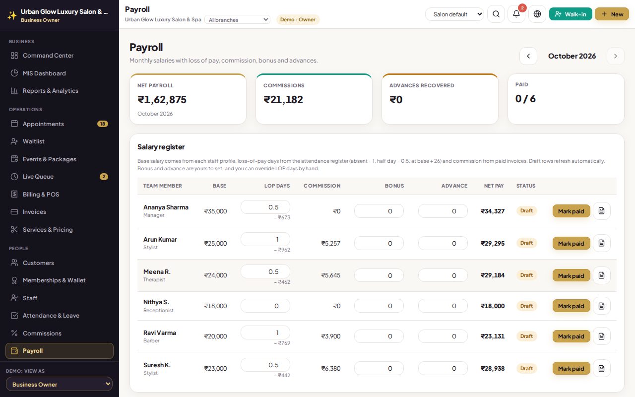Go to next month with right chevron
Screen dimensions: 635x397
(x=616, y=56)
